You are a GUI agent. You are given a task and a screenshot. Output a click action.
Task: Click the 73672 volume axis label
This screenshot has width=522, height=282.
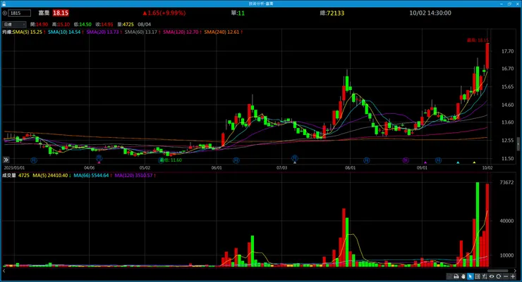click(x=506, y=182)
